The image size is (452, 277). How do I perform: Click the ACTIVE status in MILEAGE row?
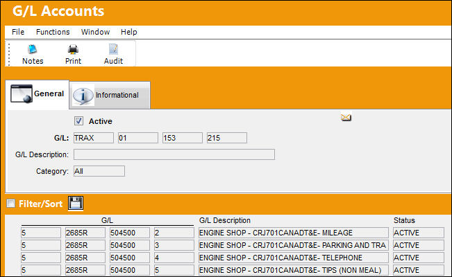[419, 233]
